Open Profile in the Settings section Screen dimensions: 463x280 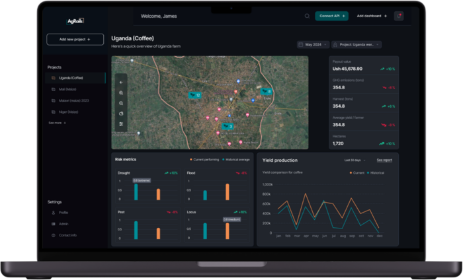(x=63, y=213)
